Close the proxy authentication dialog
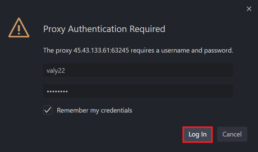 [249, 9]
